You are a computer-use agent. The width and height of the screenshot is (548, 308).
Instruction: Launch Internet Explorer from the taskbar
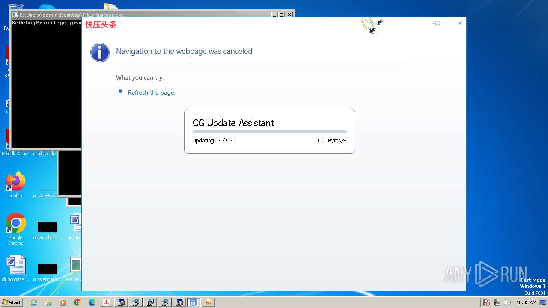click(34, 302)
